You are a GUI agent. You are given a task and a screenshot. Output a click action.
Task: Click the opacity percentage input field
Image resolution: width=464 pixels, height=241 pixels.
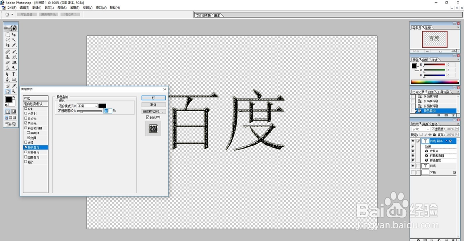pyautogui.click(x=108, y=111)
